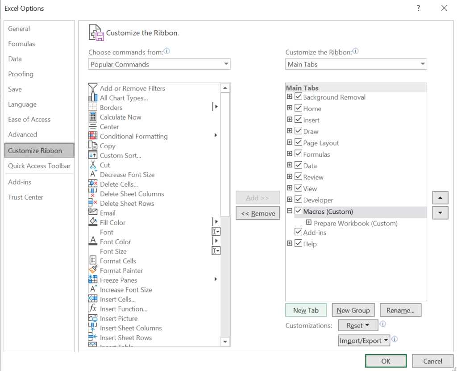The width and height of the screenshot is (457, 371).
Task: Click the Calculate Now calculator icon
Action: pyautogui.click(x=93, y=117)
